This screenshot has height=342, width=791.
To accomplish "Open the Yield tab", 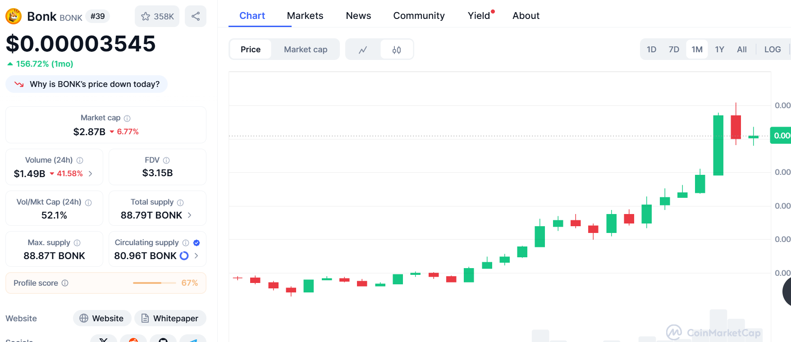I will (x=479, y=16).
